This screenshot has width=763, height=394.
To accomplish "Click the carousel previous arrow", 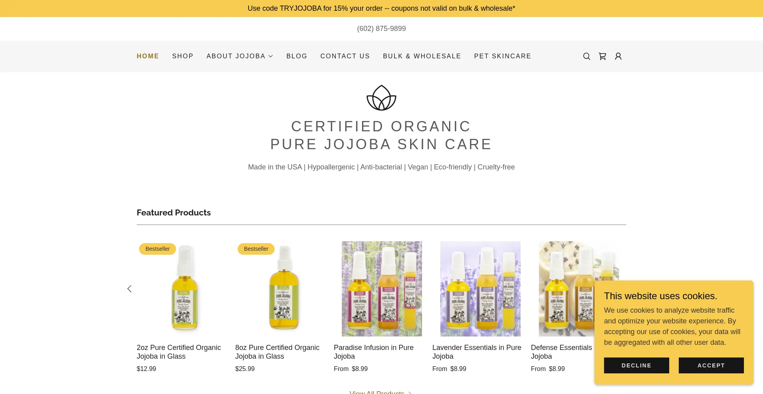I will [x=129, y=289].
